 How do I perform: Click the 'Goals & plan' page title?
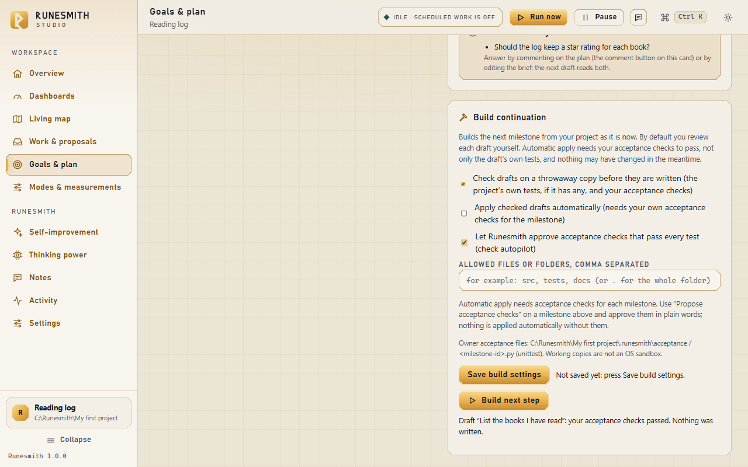(178, 12)
